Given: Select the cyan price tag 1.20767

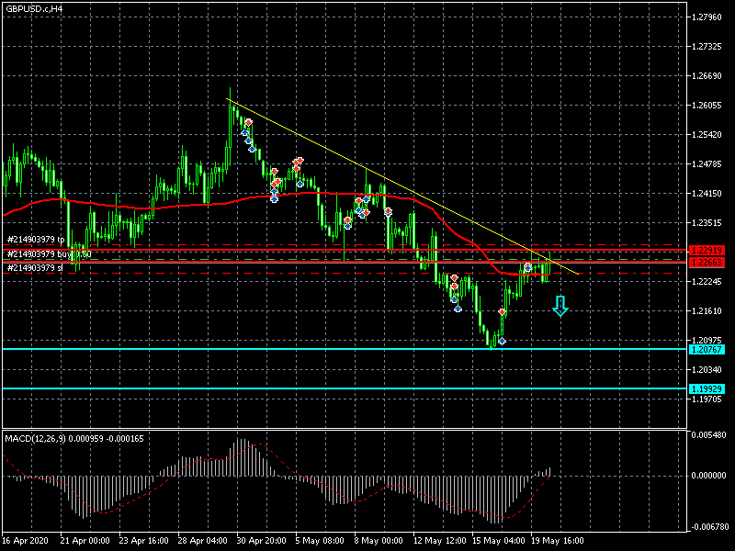Looking at the screenshot, I should [706, 350].
